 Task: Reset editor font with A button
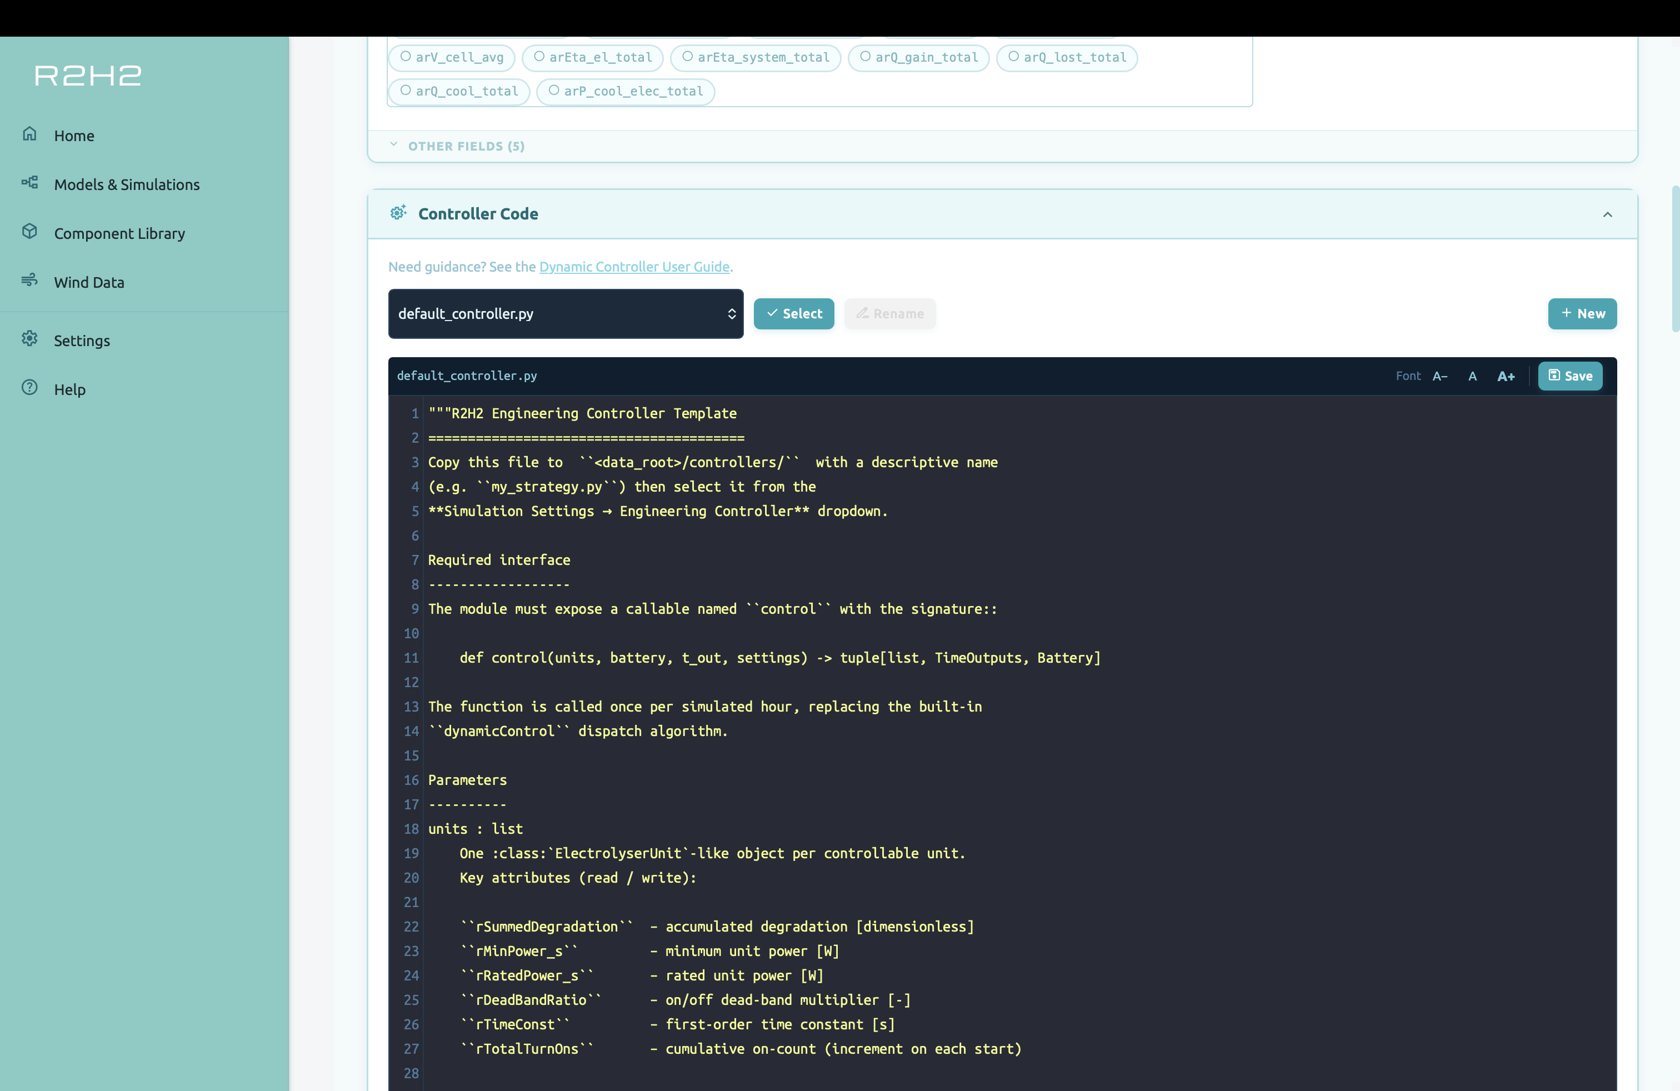pos(1472,376)
